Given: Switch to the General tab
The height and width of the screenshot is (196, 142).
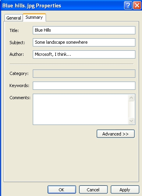Looking at the screenshot, I should 14,18.
